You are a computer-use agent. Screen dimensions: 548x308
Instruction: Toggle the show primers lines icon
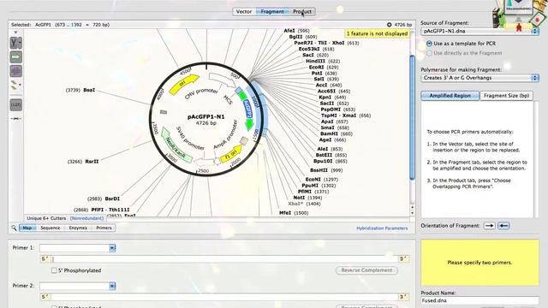(15, 71)
